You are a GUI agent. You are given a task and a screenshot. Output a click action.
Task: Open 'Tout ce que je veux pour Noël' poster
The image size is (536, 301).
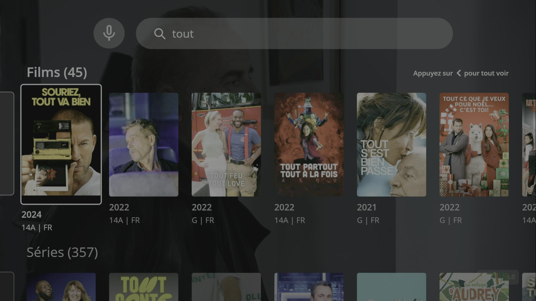tap(474, 145)
